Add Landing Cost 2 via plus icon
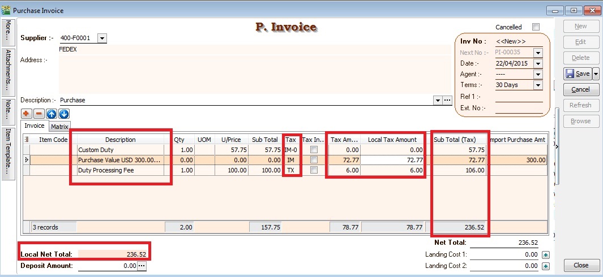 (x=545, y=266)
